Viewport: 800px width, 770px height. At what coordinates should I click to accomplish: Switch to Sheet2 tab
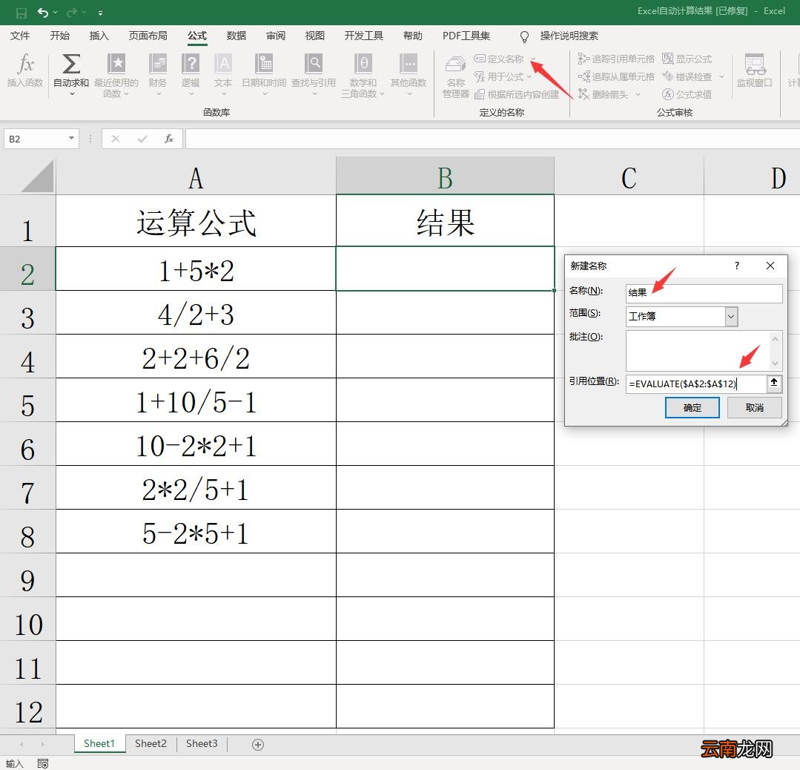151,743
